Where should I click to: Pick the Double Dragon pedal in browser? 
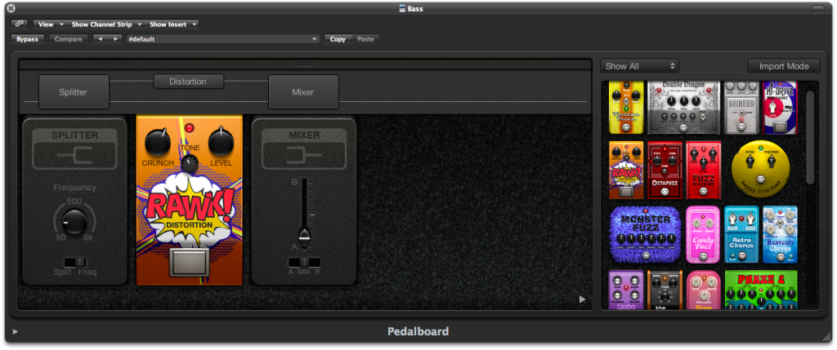[x=684, y=107]
